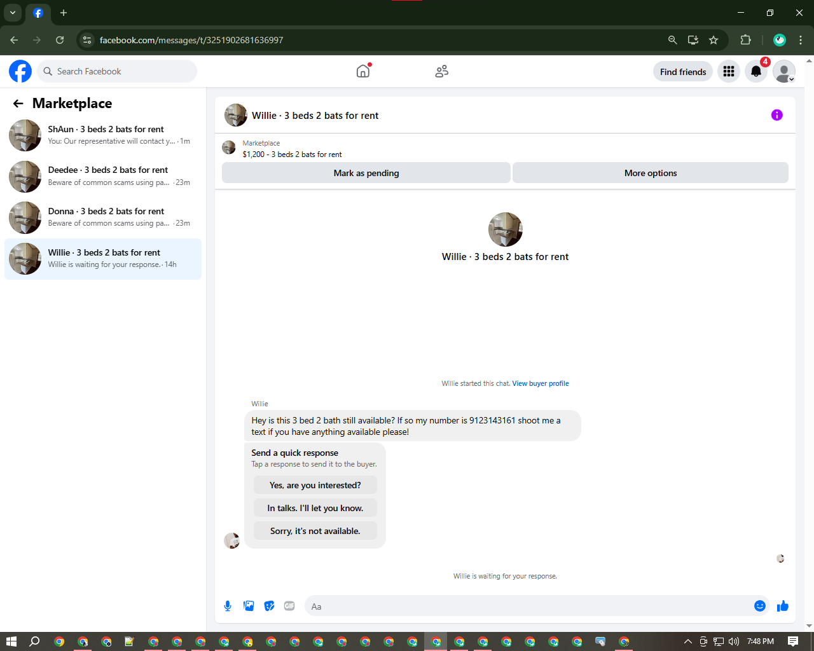The image size is (814, 651).
Task: Open the notifications bell icon
Action: (x=756, y=71)
